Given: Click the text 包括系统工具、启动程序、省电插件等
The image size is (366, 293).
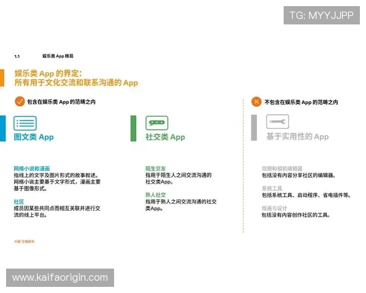Looking at the screenshot, I should point(306,195).
